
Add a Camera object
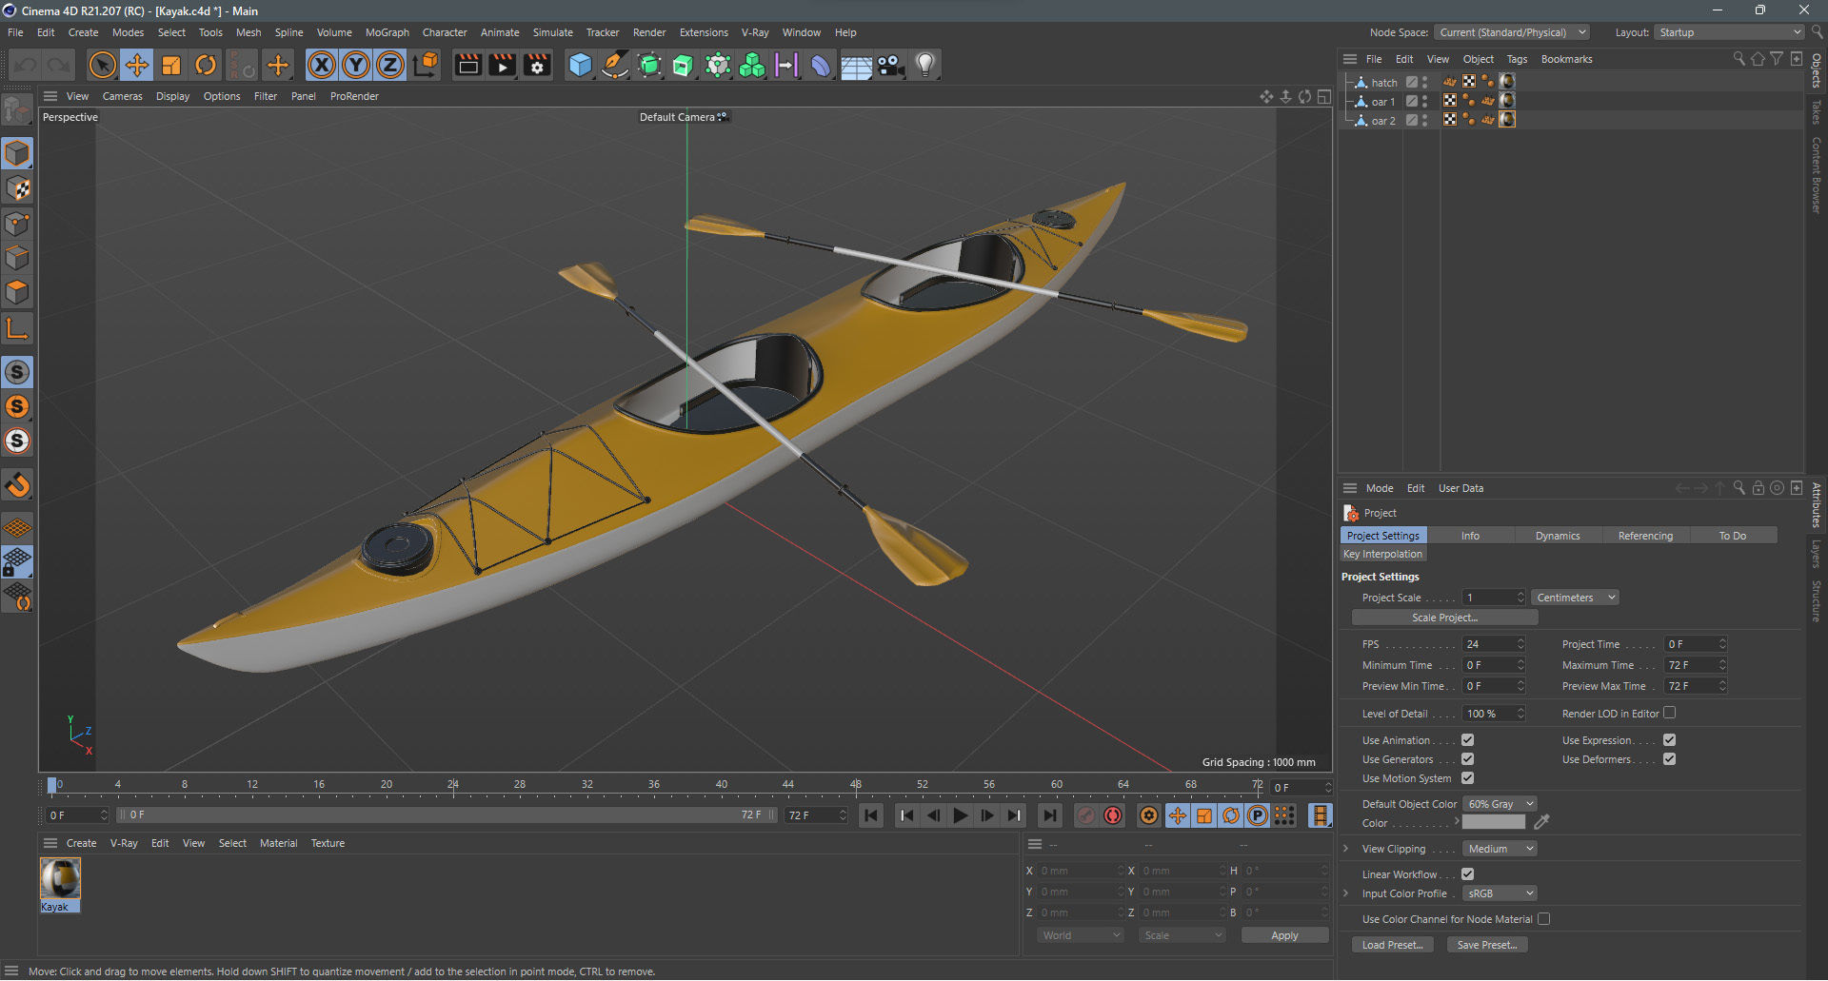[x=890, y=65]
